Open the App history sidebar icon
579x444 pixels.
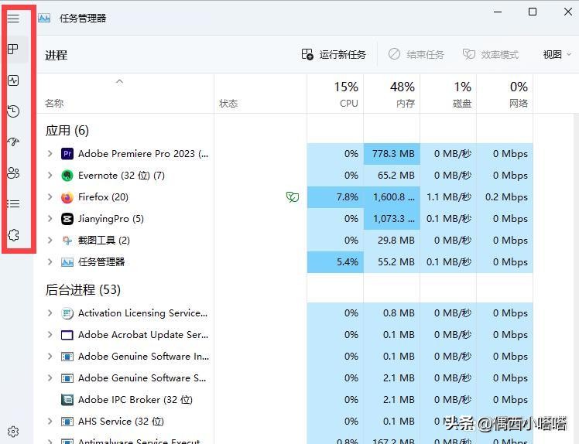(x=13, y=111)
